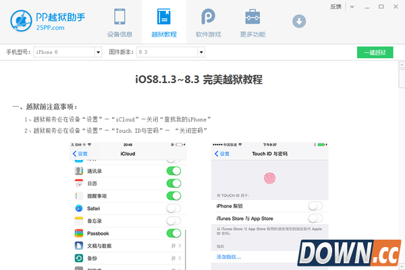This screenshot has width=405, height=270.
Task: Click the Passbook icon in iCloud list
Action: tap(80, 233)
